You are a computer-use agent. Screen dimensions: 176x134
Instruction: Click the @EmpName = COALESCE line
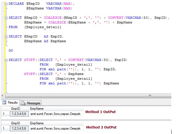coord(78,23)
